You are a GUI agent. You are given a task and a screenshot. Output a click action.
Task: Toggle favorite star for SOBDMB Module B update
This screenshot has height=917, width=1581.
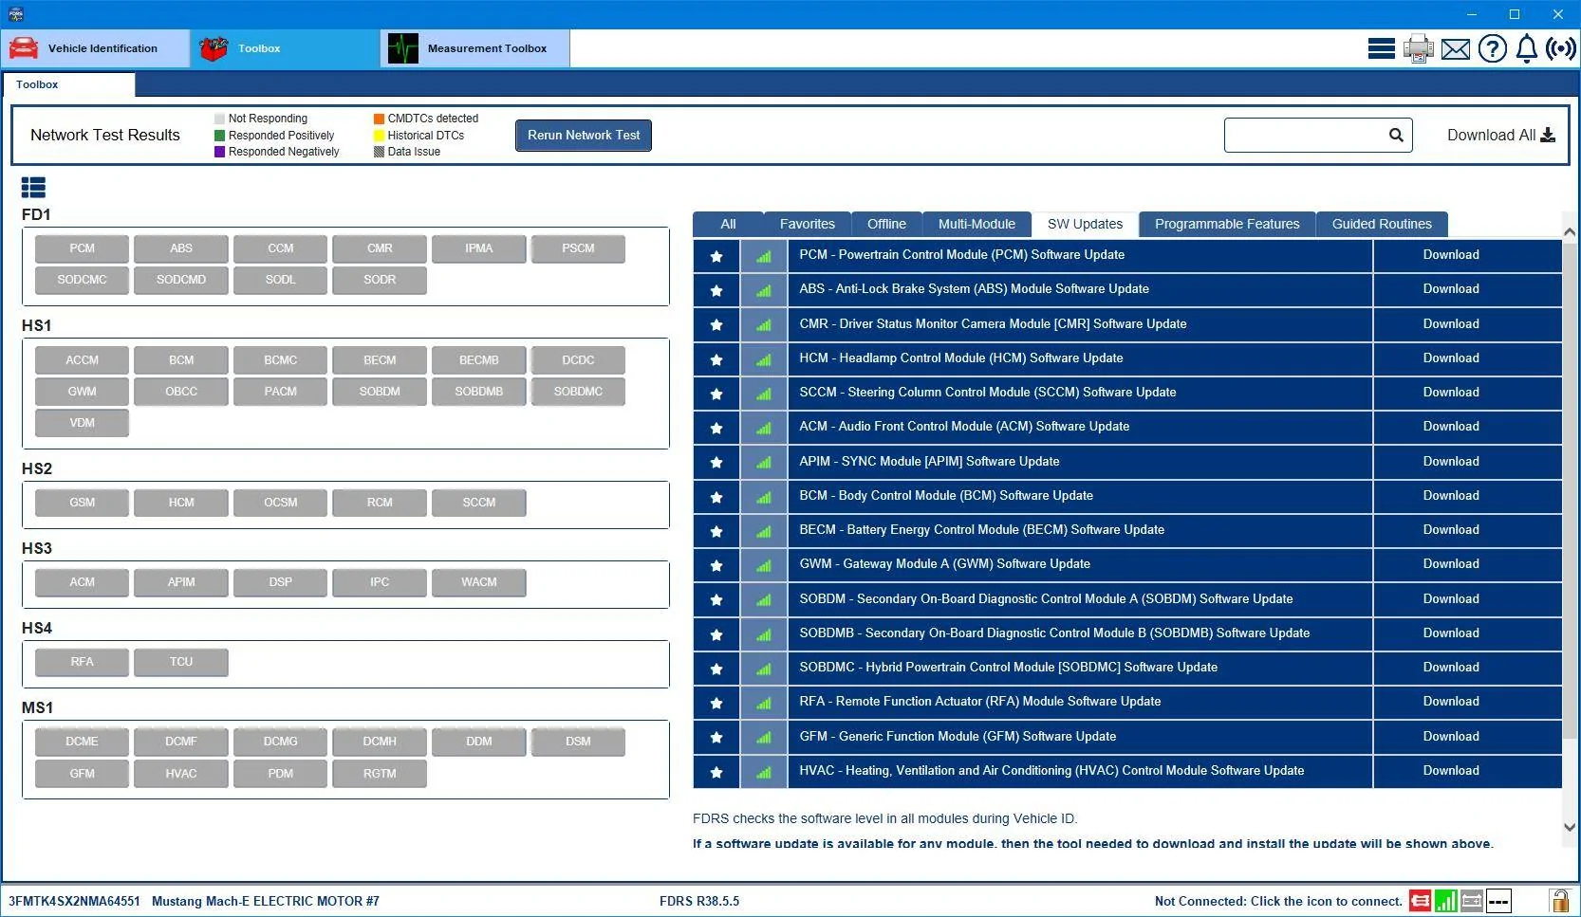pyautogui.click(x=716, y=633)
